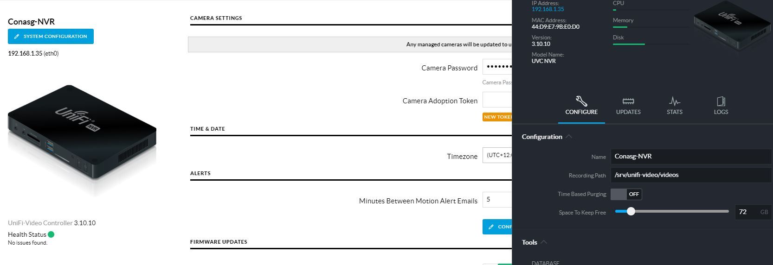Image resolution: width=773 pixels, height=265 pixels.
Task: Click the New Token button
Action: 497,117
